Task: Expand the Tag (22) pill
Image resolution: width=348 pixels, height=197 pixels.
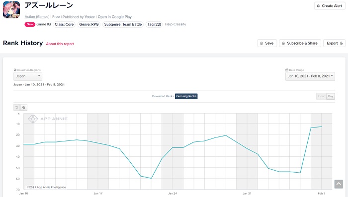Action: coord(154,24)
